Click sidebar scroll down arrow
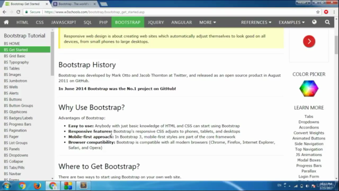339x191 pixels. tap(52, 178)
